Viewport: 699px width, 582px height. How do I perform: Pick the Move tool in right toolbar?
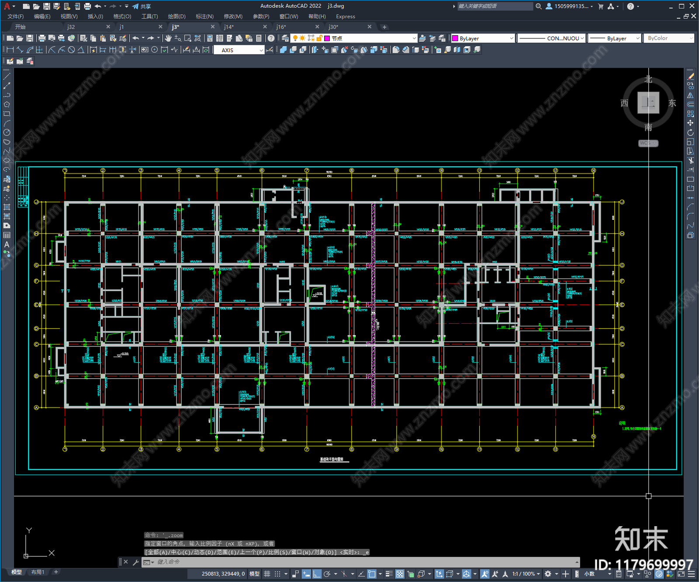[x=690, y=123]
